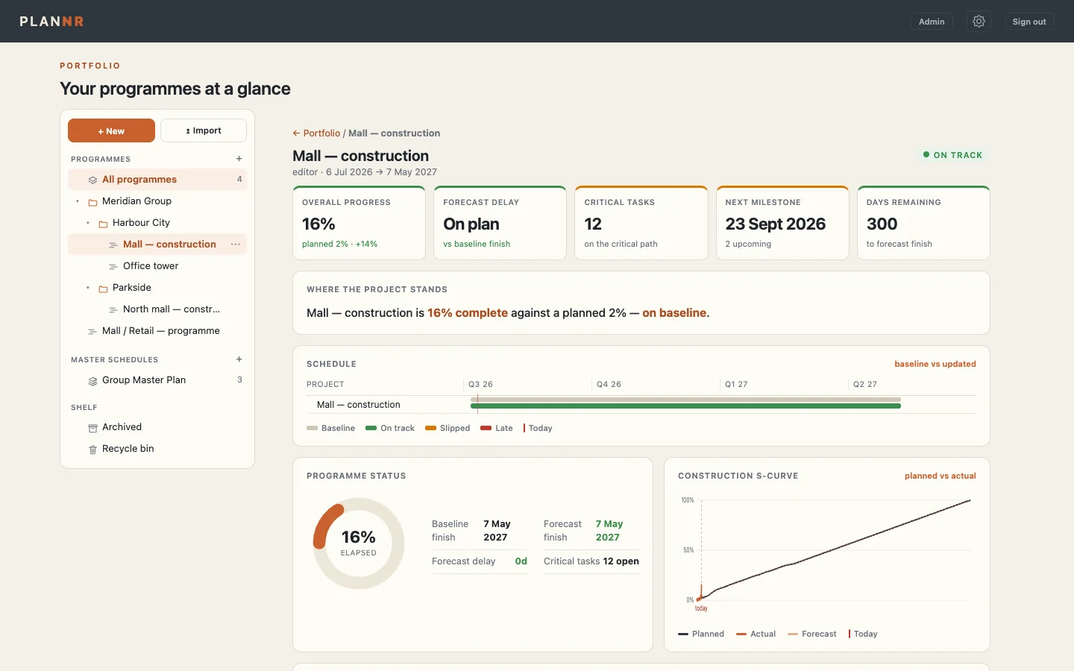Click the 16% elapsed progress ring

pyautogui.click(x=359, y=544)
